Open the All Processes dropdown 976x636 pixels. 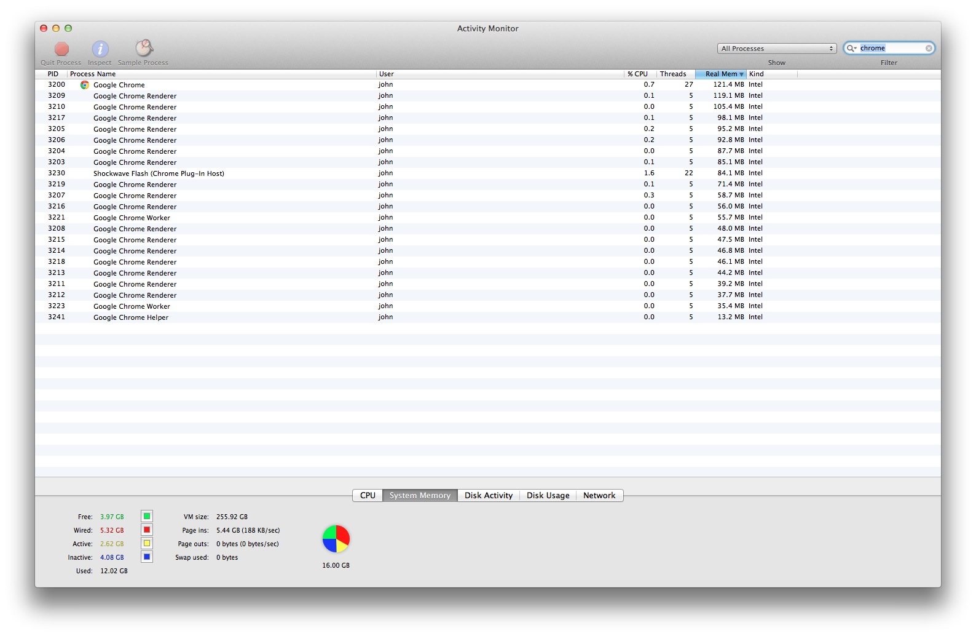(777, 49)
